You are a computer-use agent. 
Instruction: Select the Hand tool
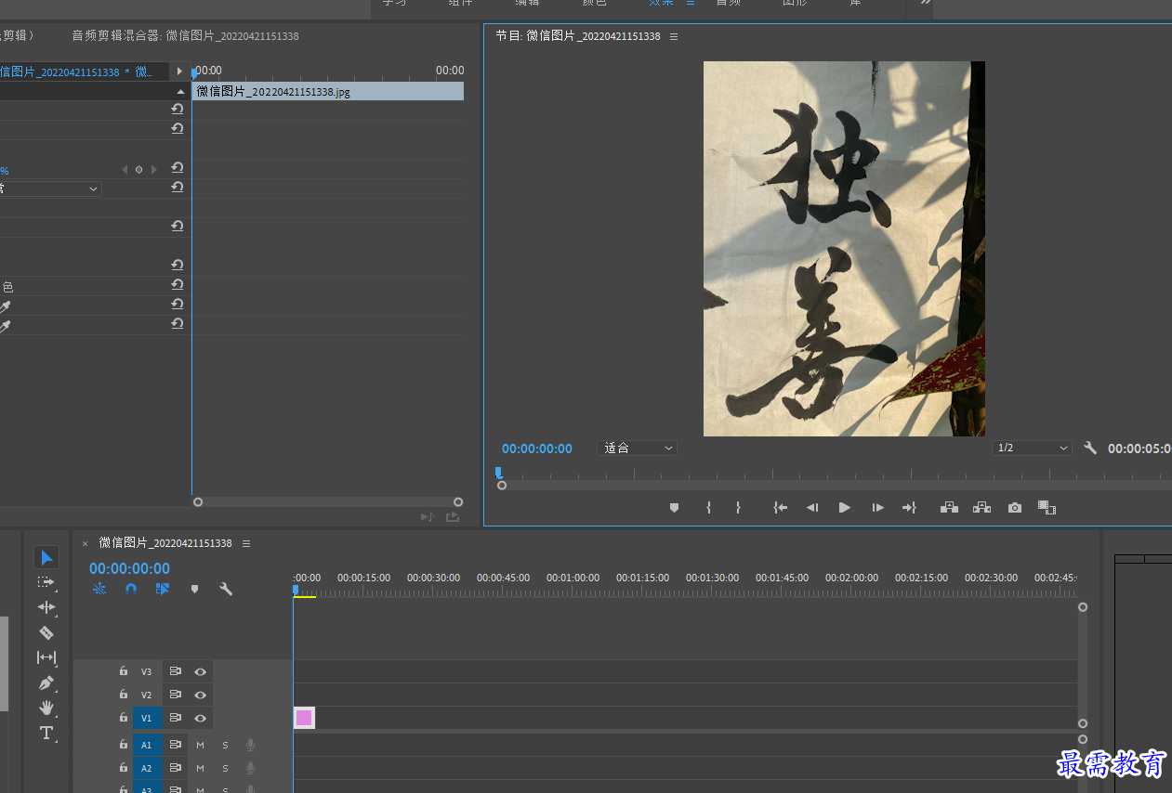[x=46, y=708]
